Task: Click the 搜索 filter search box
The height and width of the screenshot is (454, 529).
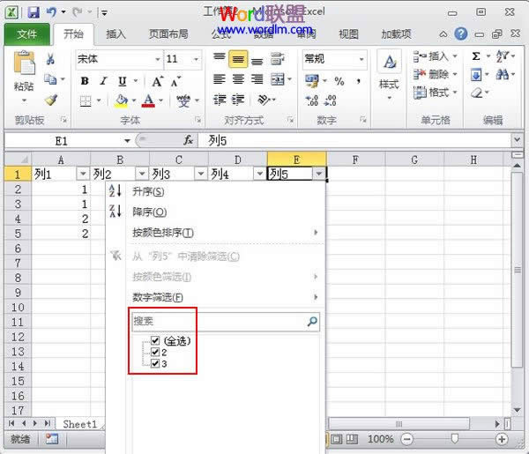Action: (226, 322)
